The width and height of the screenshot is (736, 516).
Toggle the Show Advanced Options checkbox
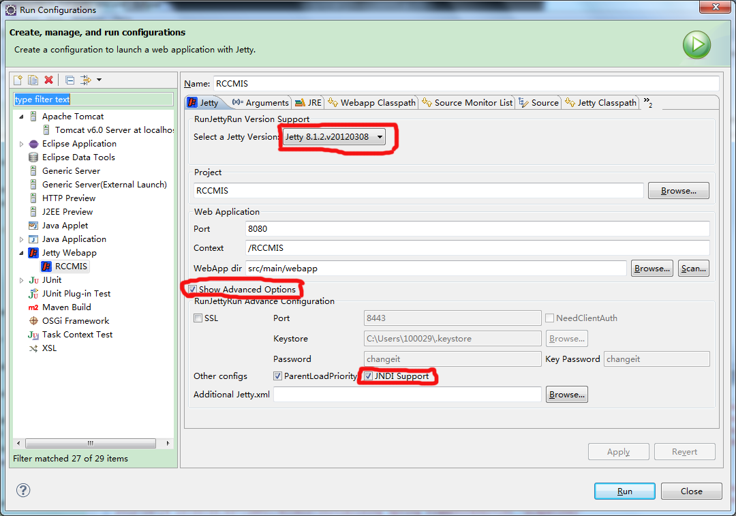pyautogui.click(x=192, y=289)
